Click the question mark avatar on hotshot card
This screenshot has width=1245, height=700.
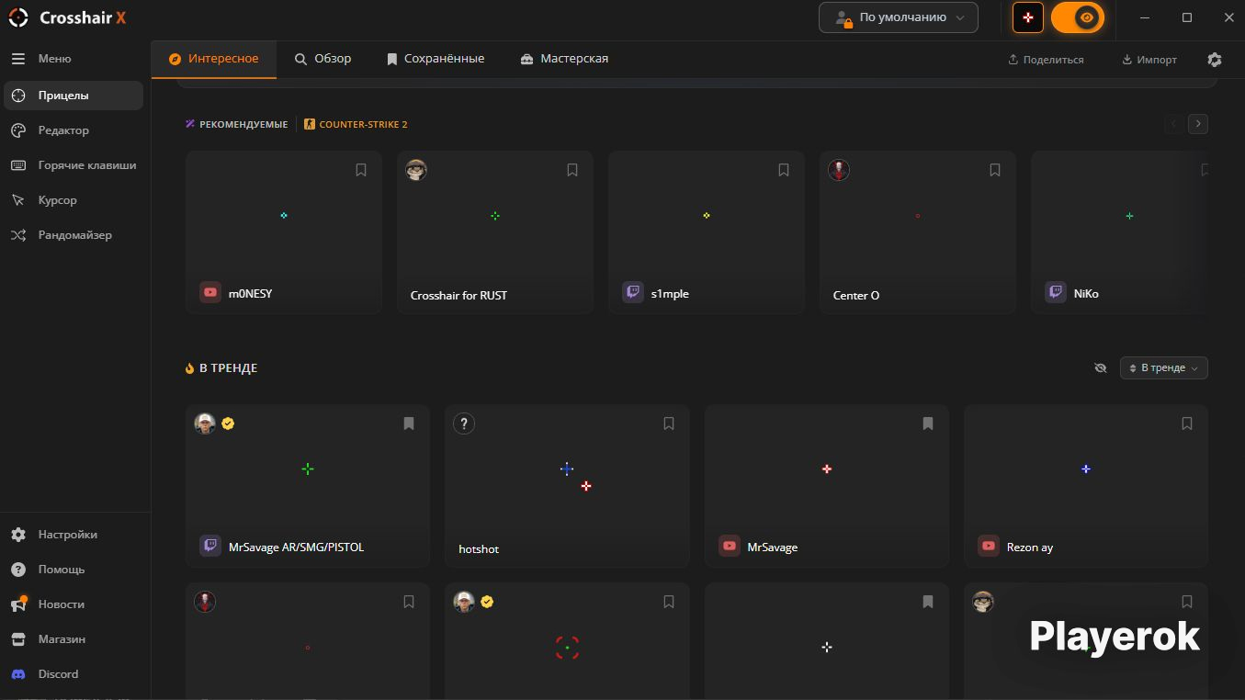pos(464,423)
